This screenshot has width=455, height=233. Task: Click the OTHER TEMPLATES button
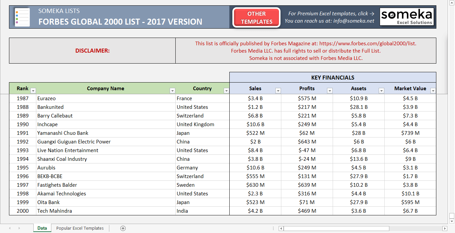click(x=256, y=18)
